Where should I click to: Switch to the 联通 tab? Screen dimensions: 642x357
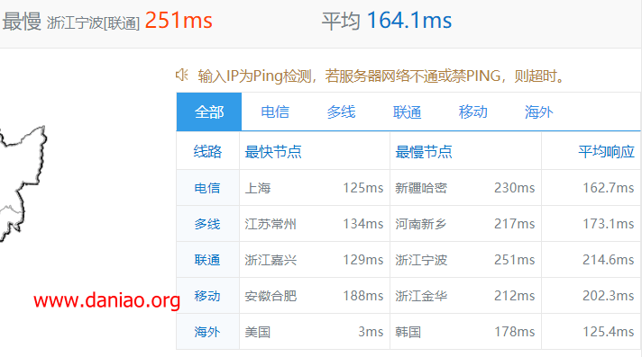pyautogui.click(x=407, y=112)
